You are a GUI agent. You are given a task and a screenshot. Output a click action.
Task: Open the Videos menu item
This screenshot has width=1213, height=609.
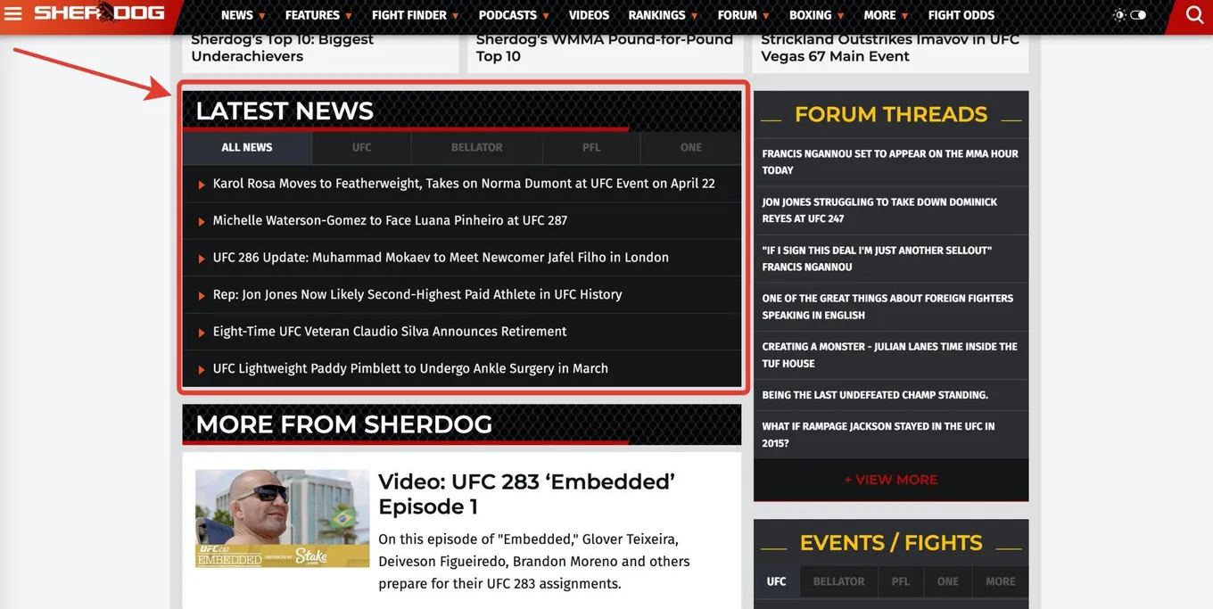[589, 15]
